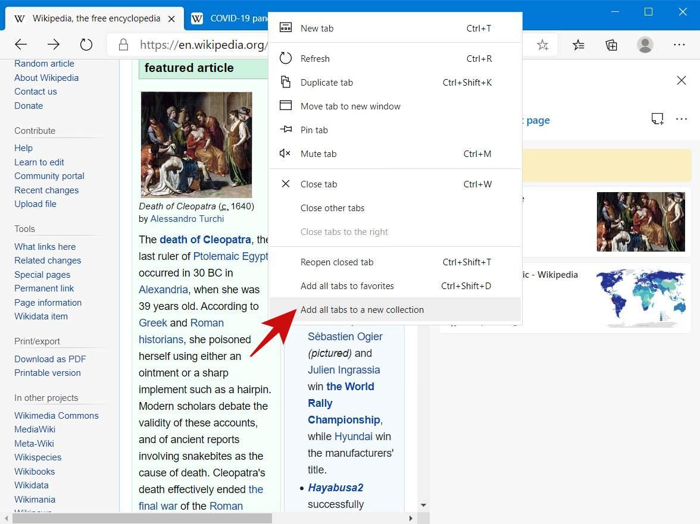Image resolution: width=700 pixels, height=524 pixels.
Task: Open the Wikibooks link
Action: click(35, 472)
